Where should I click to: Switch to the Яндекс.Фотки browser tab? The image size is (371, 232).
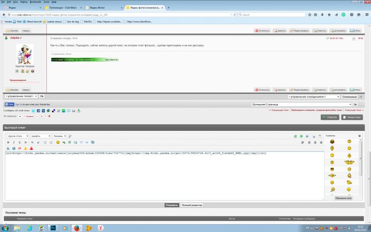[x=103, y=7]
